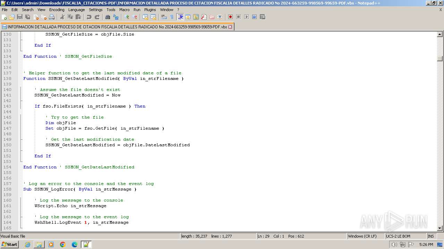Click the Save All toolbar icon

pyautogui.click(x=28, y=17)
